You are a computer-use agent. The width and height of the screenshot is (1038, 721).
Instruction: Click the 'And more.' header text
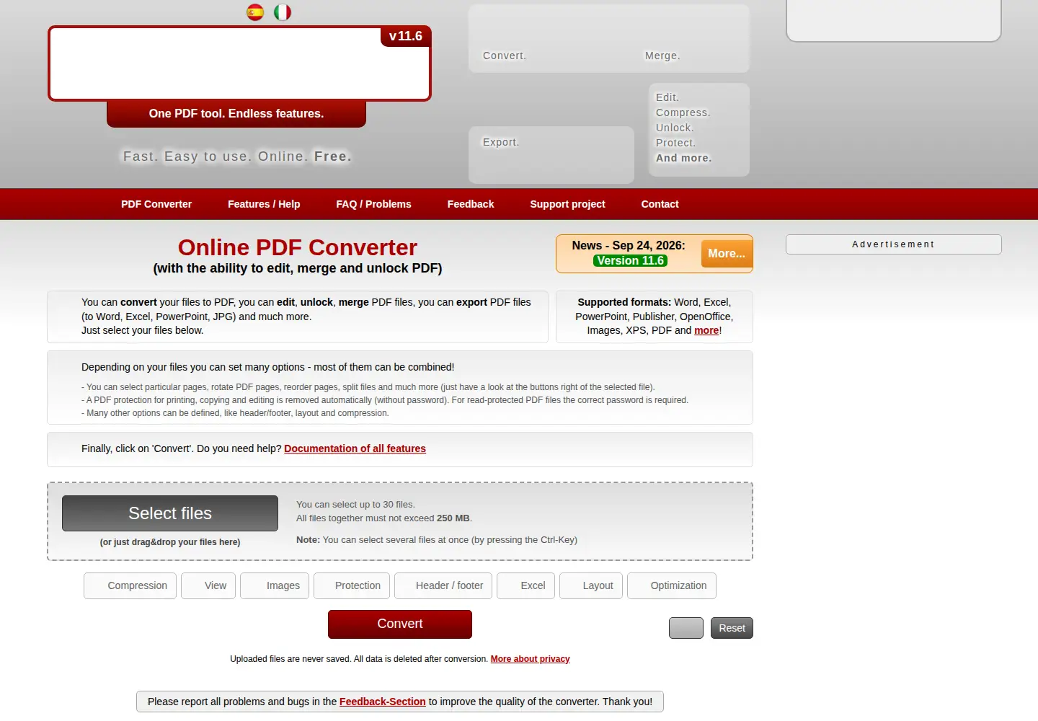tap(683, 158)
